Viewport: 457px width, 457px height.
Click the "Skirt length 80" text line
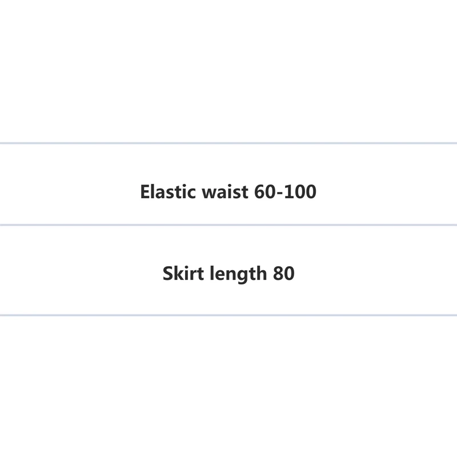click(x=228, y=274)
